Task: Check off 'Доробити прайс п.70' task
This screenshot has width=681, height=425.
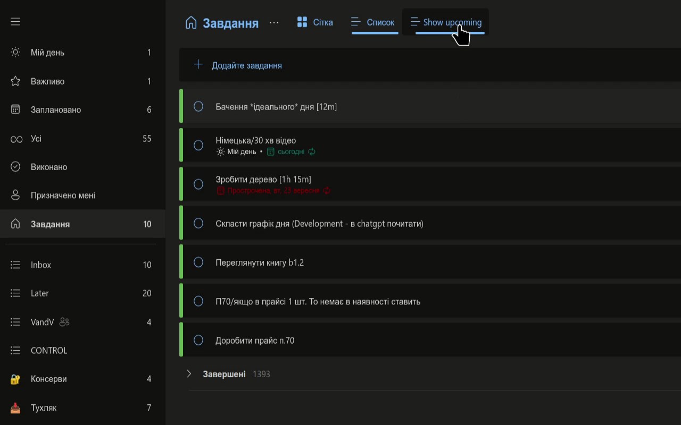Action: click(198, 340)
